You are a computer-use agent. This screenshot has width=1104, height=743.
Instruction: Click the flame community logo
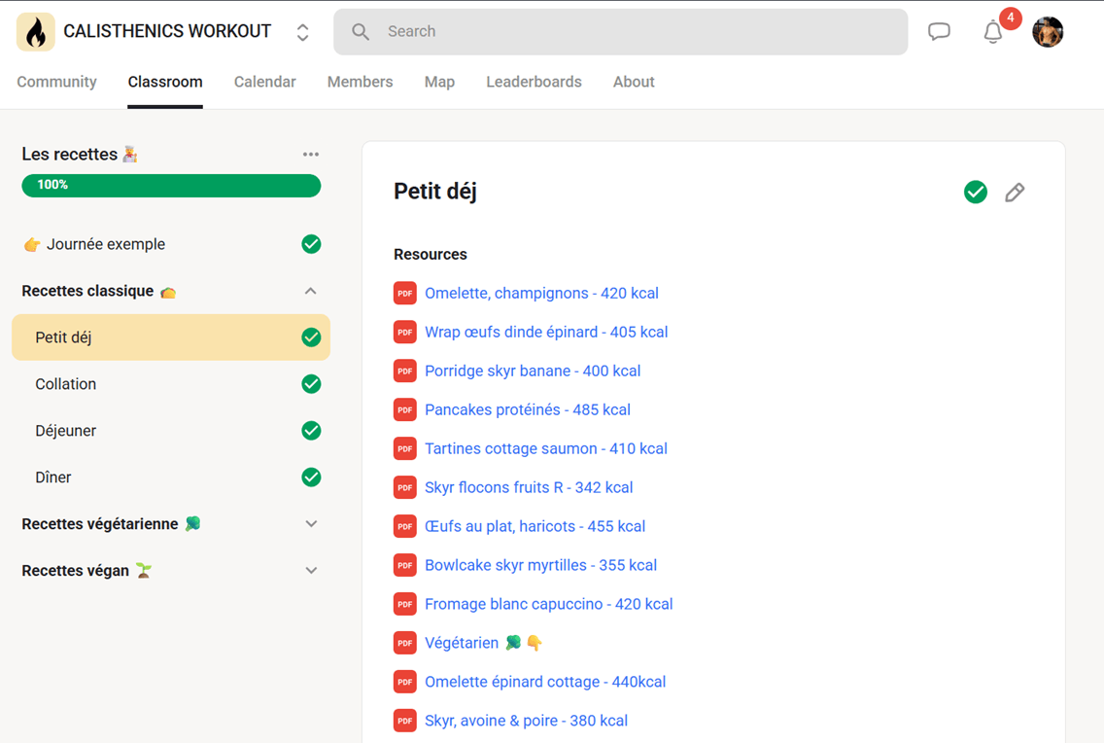36,32
